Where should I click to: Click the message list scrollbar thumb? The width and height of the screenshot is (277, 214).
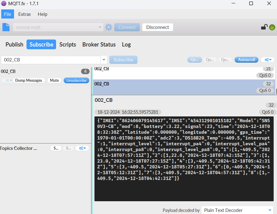click(276, 91)
